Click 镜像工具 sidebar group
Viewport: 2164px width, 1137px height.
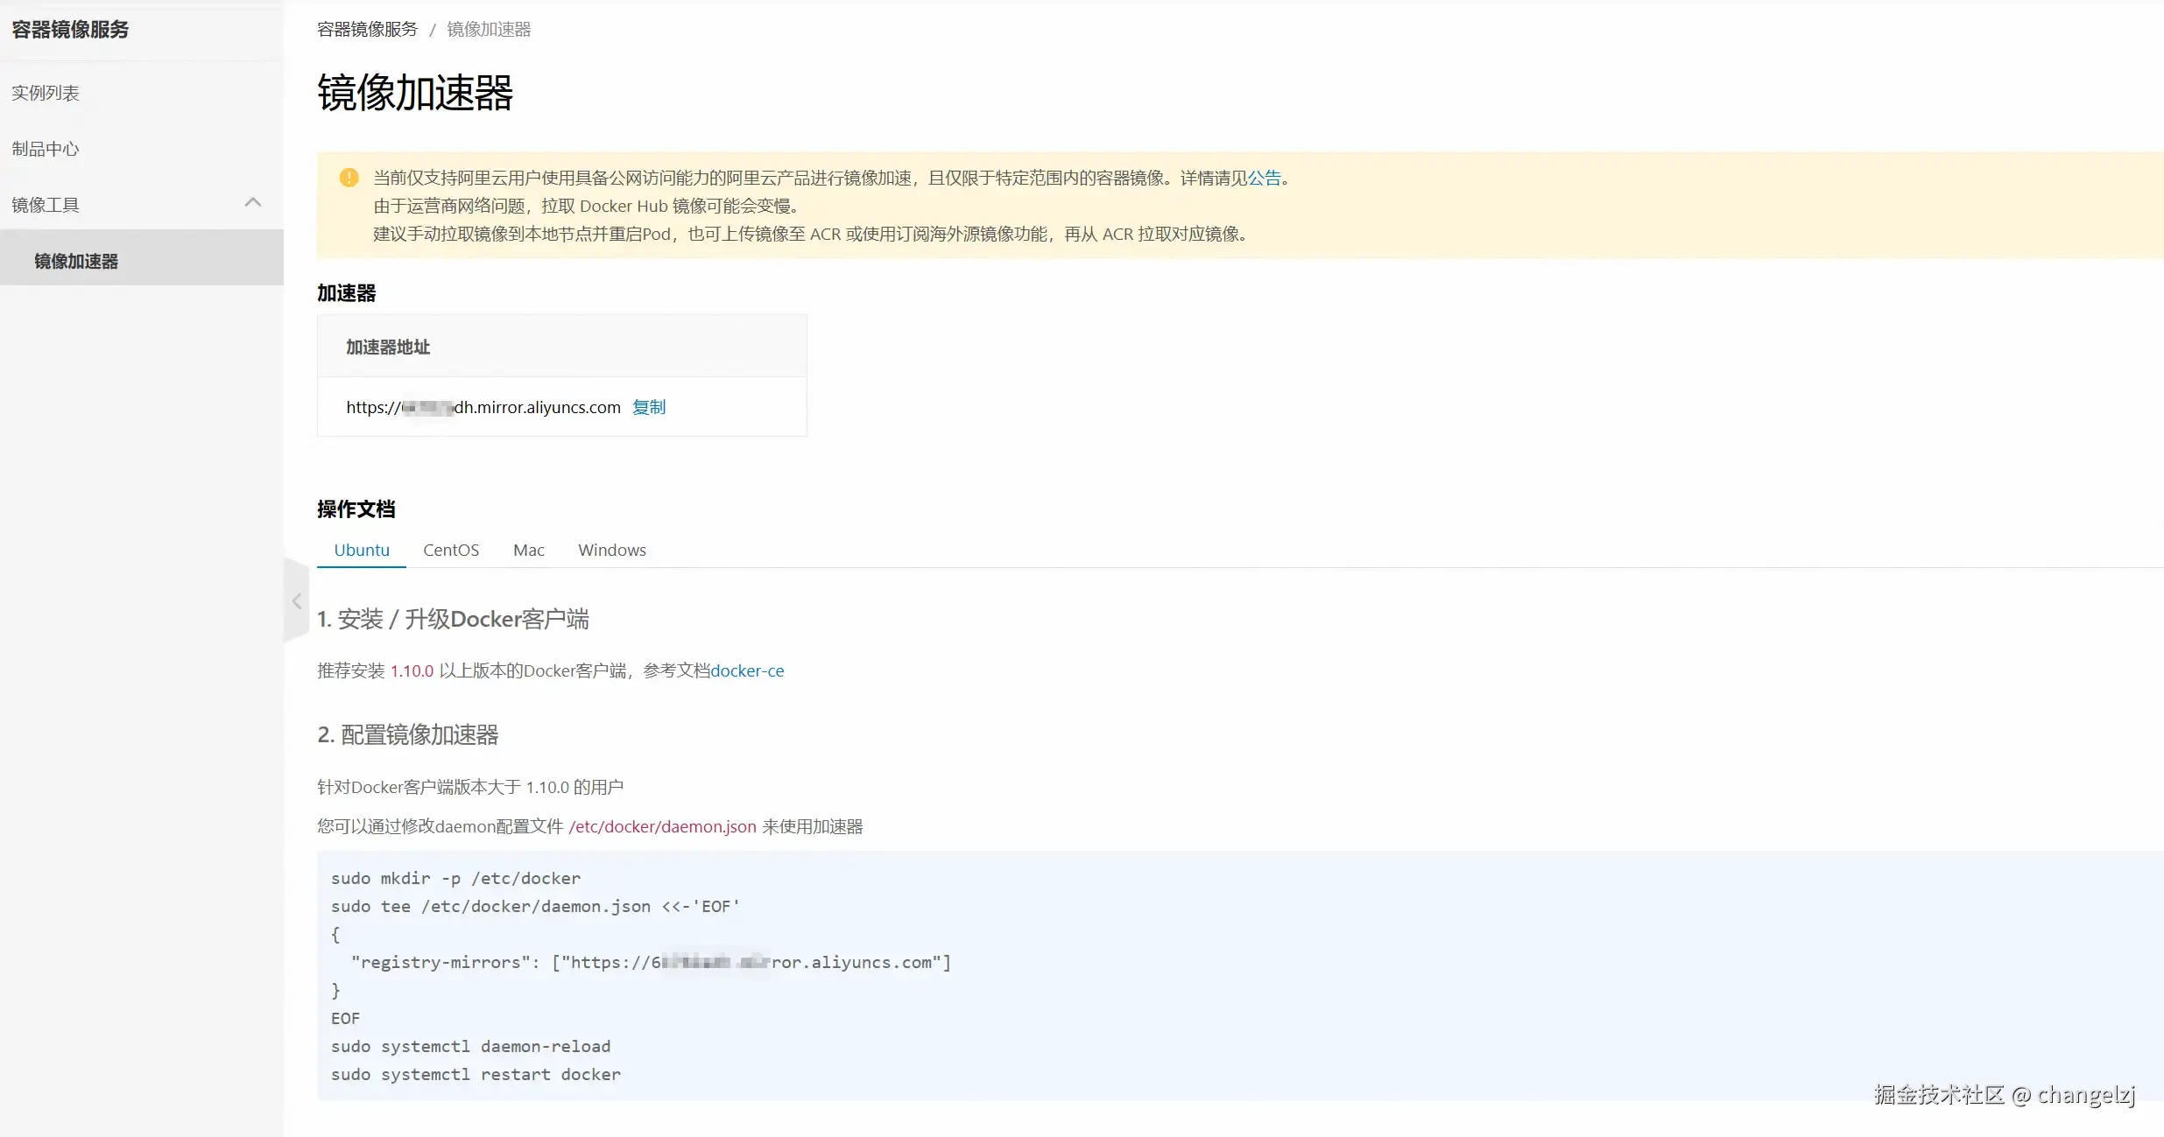(x=46, y=205)
